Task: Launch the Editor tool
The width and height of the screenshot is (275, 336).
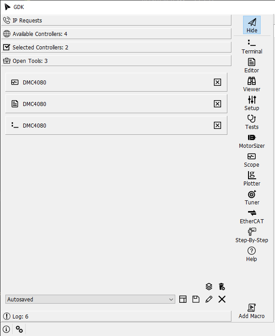Action: (x=252, y=65)
